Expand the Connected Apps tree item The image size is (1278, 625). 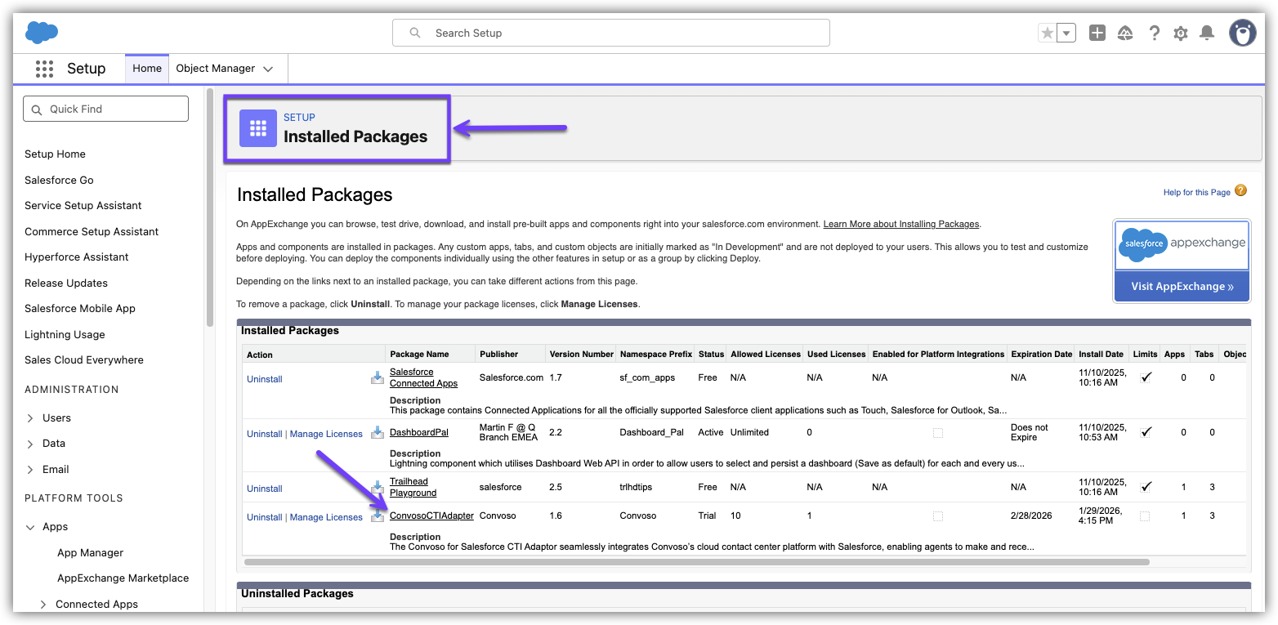coord(43,605)
